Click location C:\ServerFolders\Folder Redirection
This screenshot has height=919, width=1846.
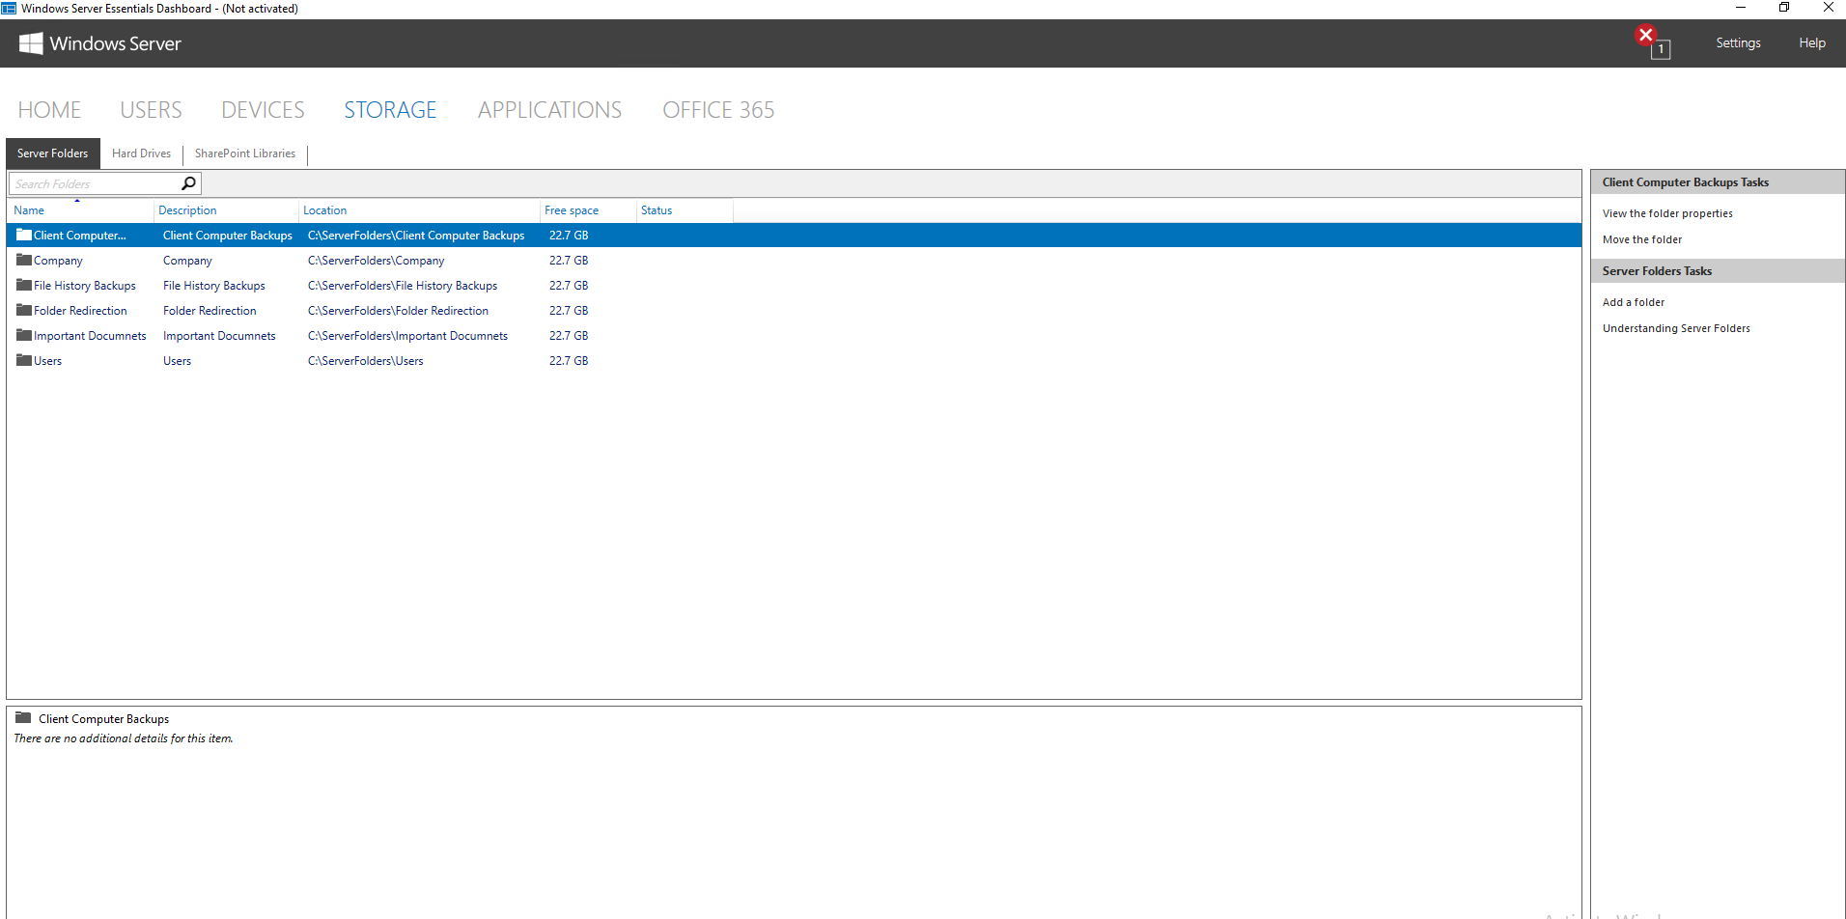[x=398, y=311]
